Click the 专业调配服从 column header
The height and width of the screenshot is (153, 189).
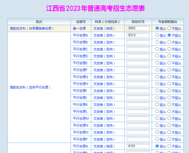(x=168, y=22)
